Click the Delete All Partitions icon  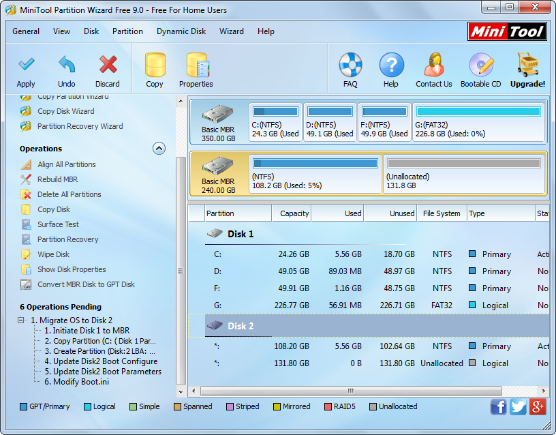click(x=26, y=194)
